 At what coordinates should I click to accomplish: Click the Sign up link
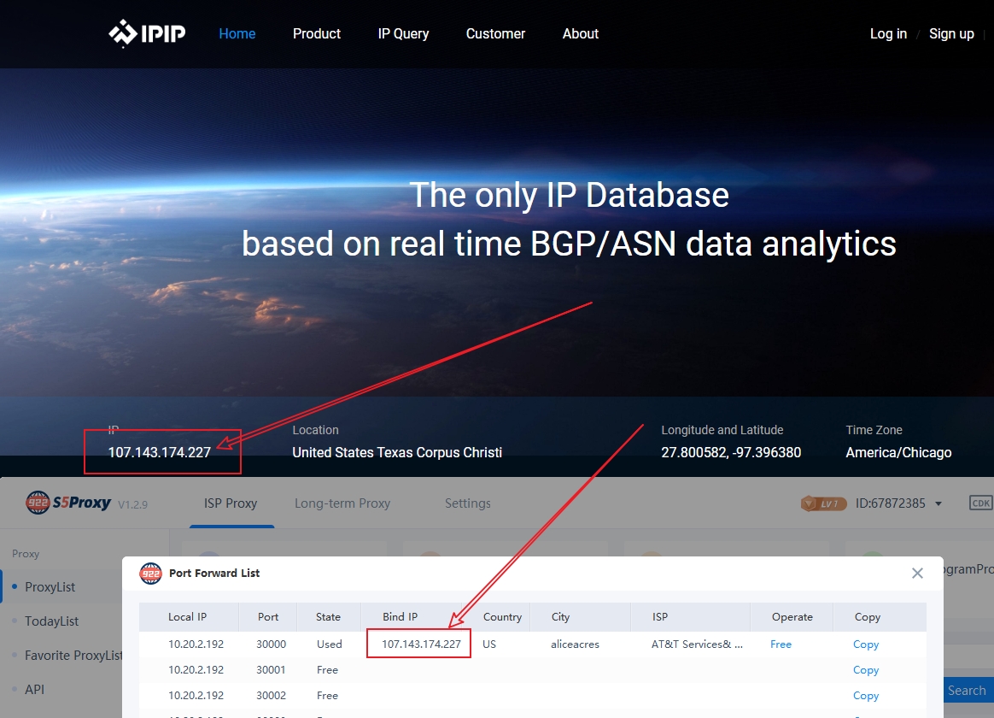coord(951,34)
